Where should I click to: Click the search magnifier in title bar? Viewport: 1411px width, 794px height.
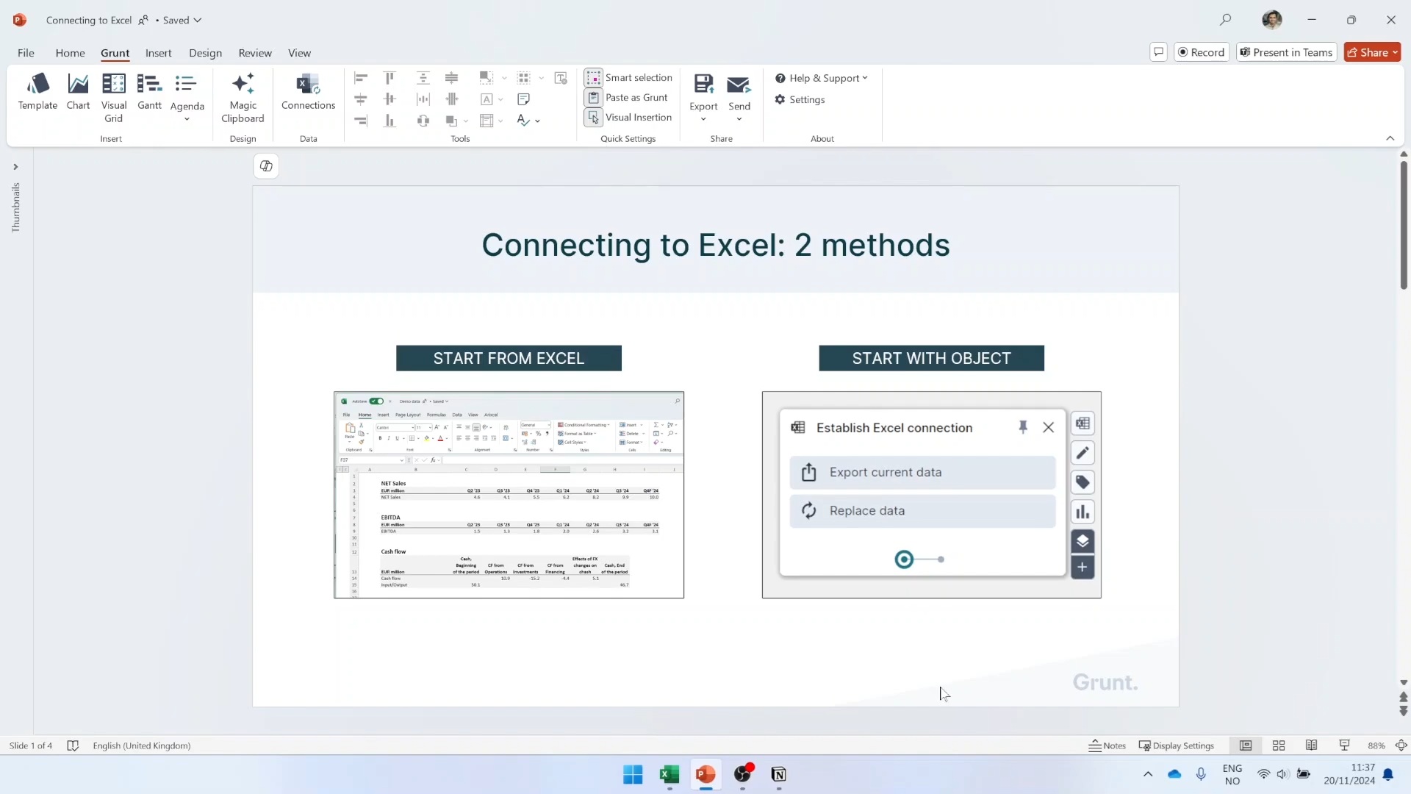[x=1225, y=20]
